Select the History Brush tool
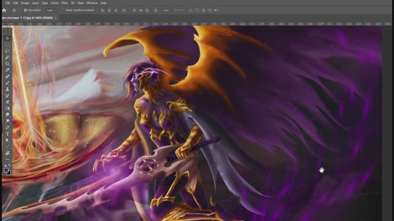 (x=7, y=96)
